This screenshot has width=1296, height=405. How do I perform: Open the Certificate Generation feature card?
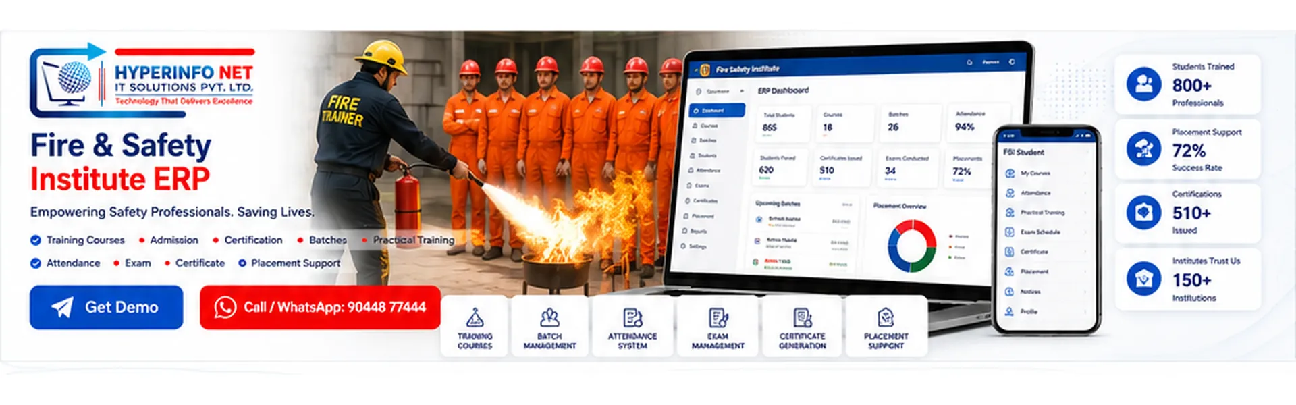click(x=802, y=326)
